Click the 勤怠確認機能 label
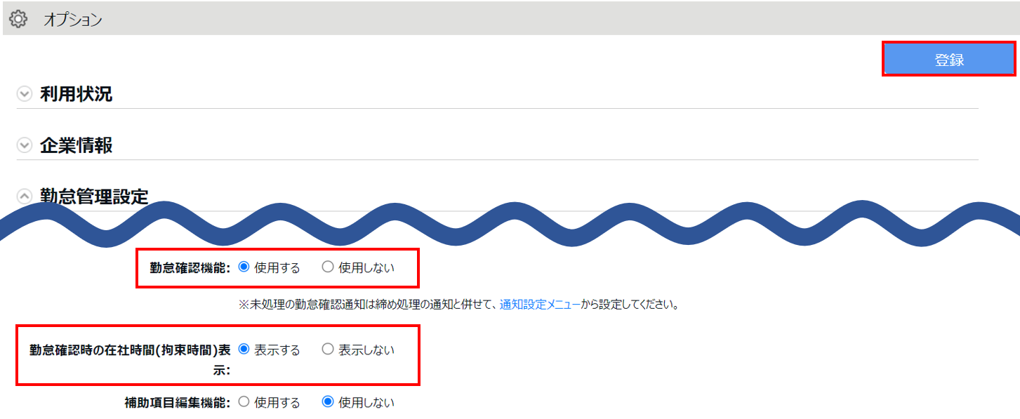 (190, 267)
